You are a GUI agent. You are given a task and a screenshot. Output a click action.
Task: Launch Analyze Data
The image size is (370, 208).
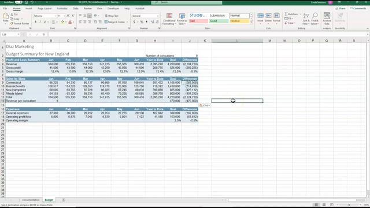tap(327, 19)
